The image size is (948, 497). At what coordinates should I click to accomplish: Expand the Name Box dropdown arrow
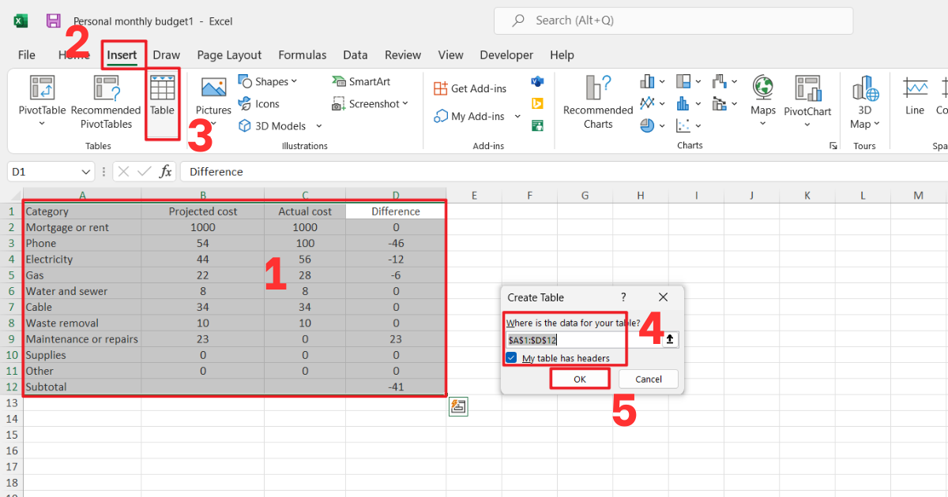[86, 172]
